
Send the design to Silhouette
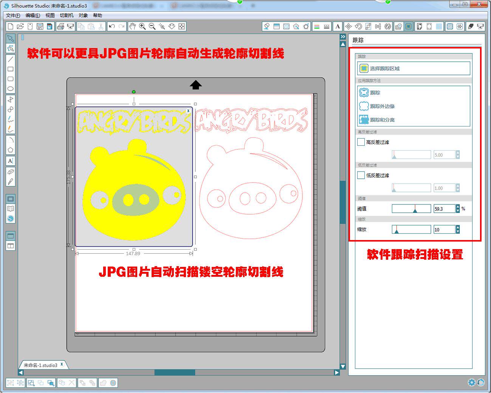[70, 26]
